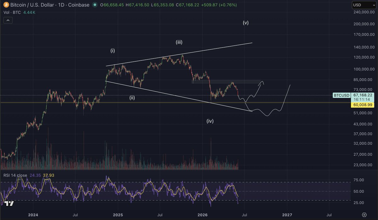This screenshot has height=220, width=378.
Task: Select the lower falling white trend line
Action: 179,96
